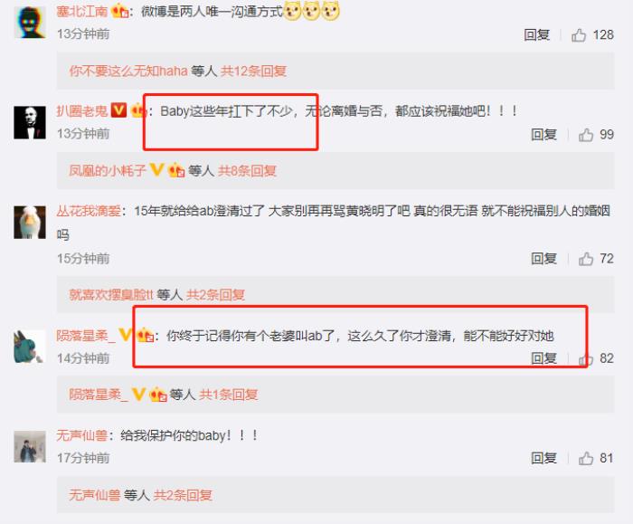Expand the 共8条回复 reply thread
633x524 pixels.
click(247, 170)
